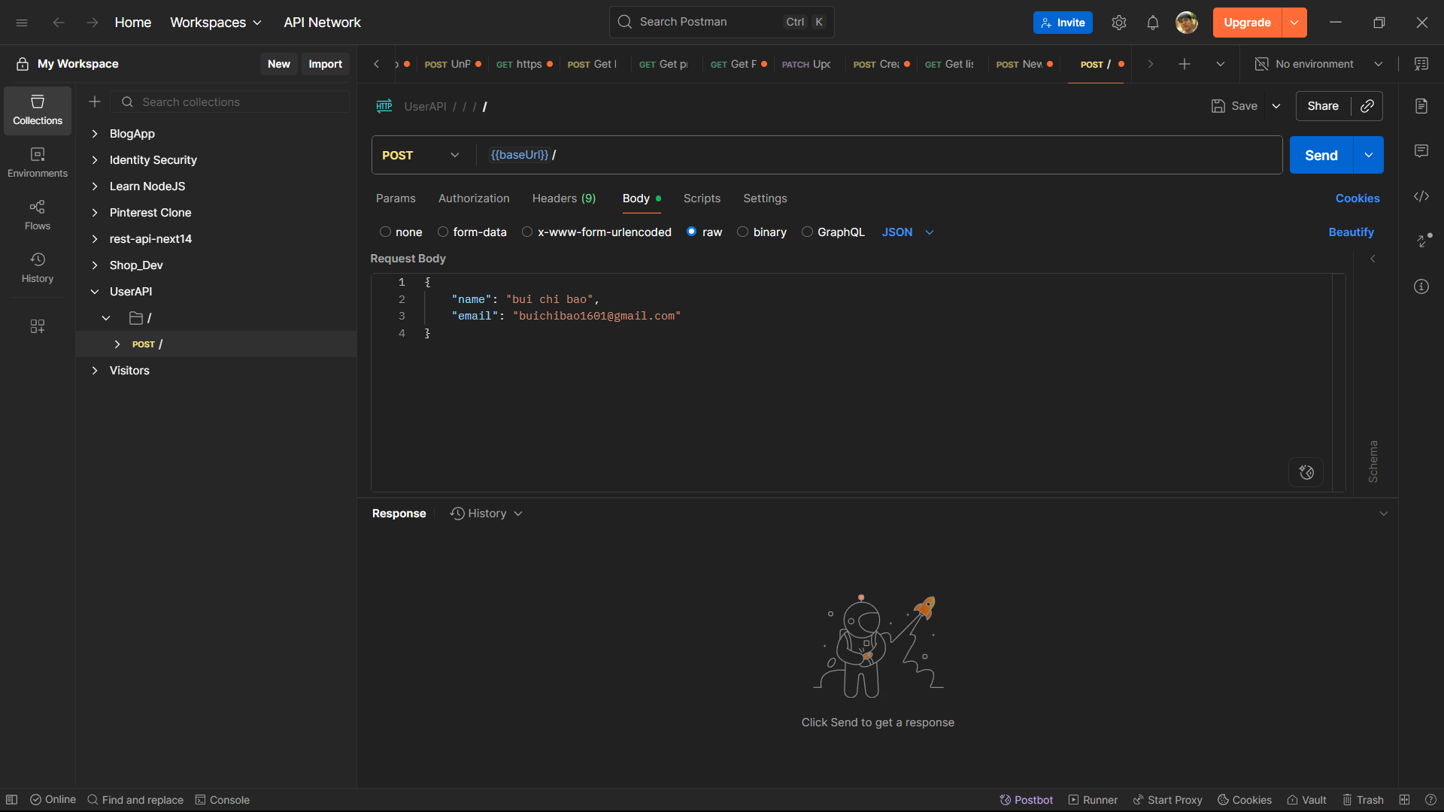Viewport: 1444px width, 812px height.
Task: Open settings gear icon in header
Action: coord(1119,23)
